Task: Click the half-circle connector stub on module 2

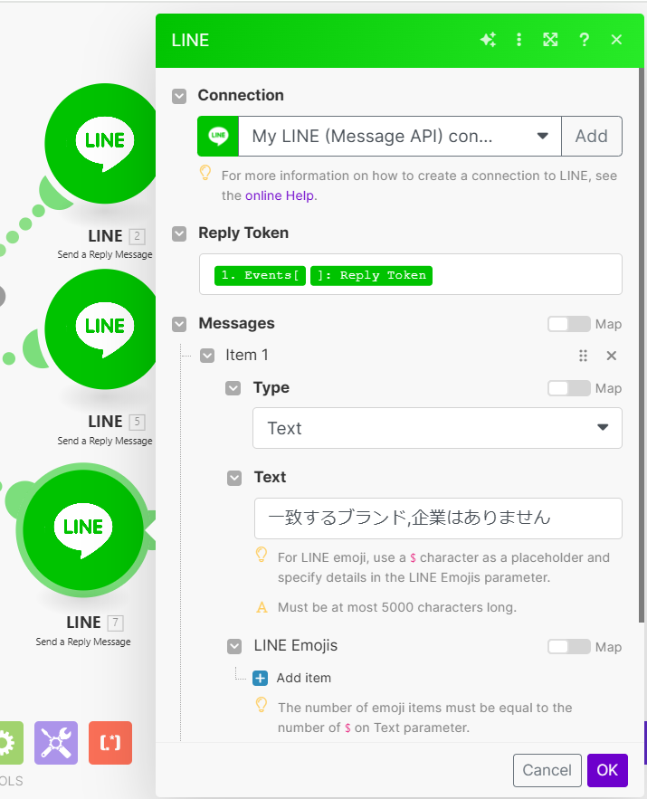Action: point(54,193)
